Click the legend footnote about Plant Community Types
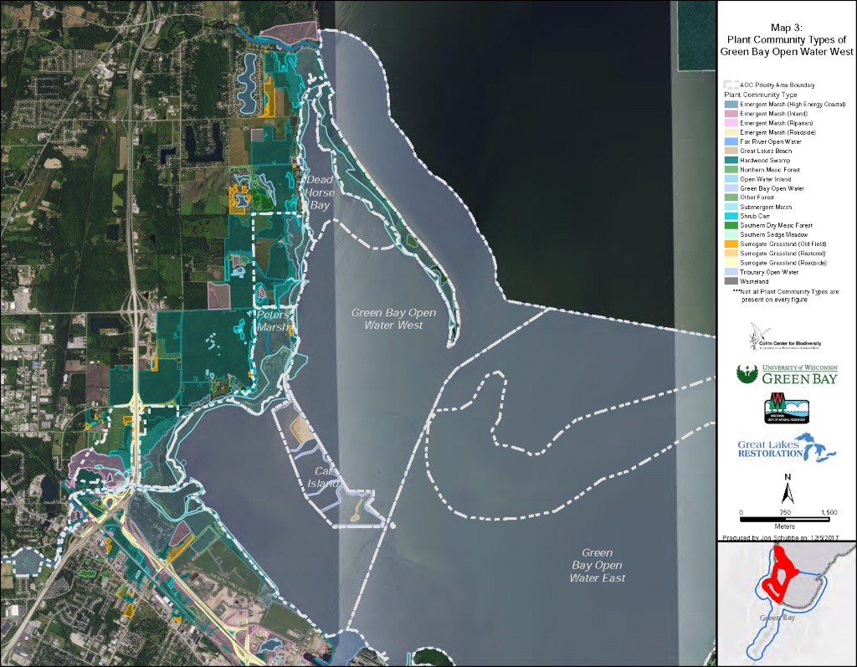The height and width of the screenshot is (667, 857). (x=785, y=295)
